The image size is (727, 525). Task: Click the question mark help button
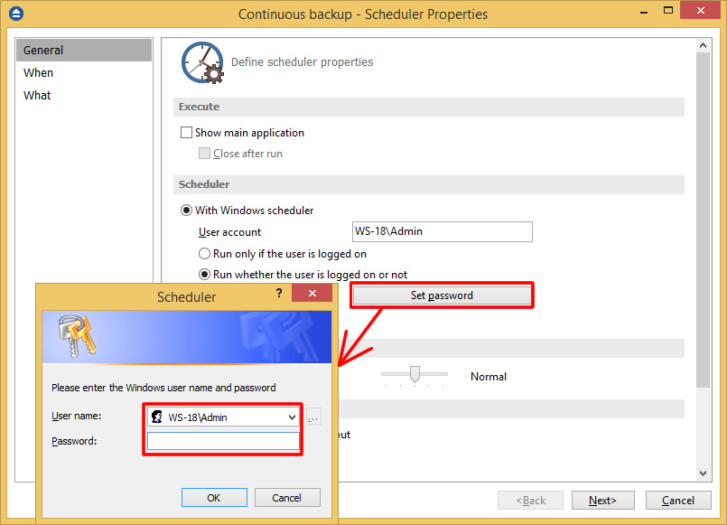point(279,294)
